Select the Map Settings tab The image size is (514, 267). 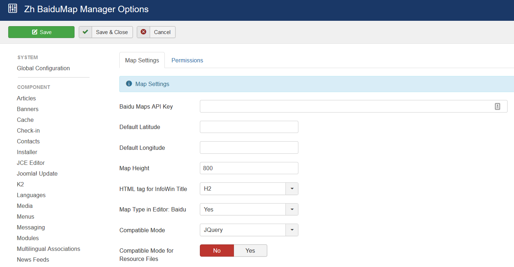tap(142, 60)
